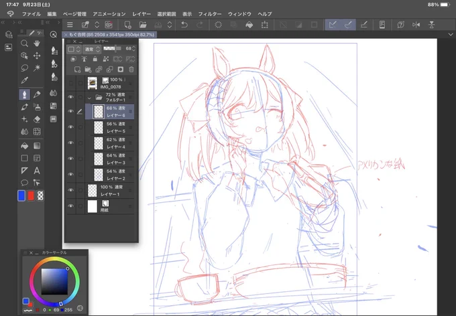This screenshot has height=316, width=456.
Task: Hide レイヤー 3 with its eye icon
Action: [x=70, y=159]
